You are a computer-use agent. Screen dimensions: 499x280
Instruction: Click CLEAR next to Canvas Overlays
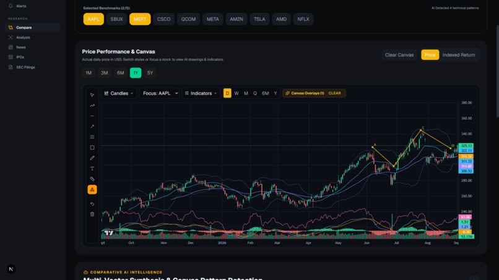coord(334,93)
